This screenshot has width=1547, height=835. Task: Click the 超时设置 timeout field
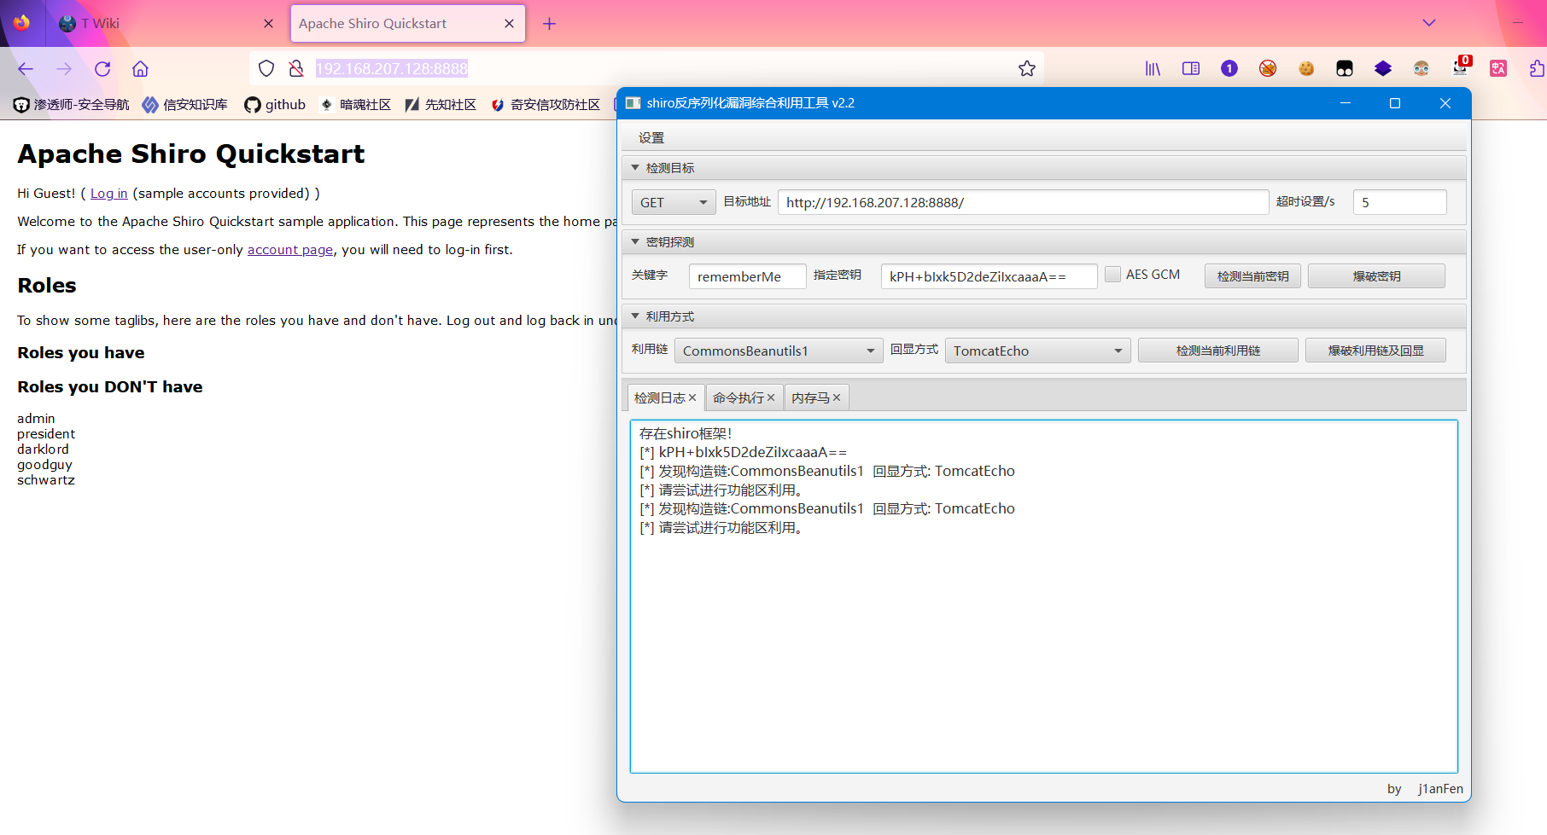tap(1400, 203)
